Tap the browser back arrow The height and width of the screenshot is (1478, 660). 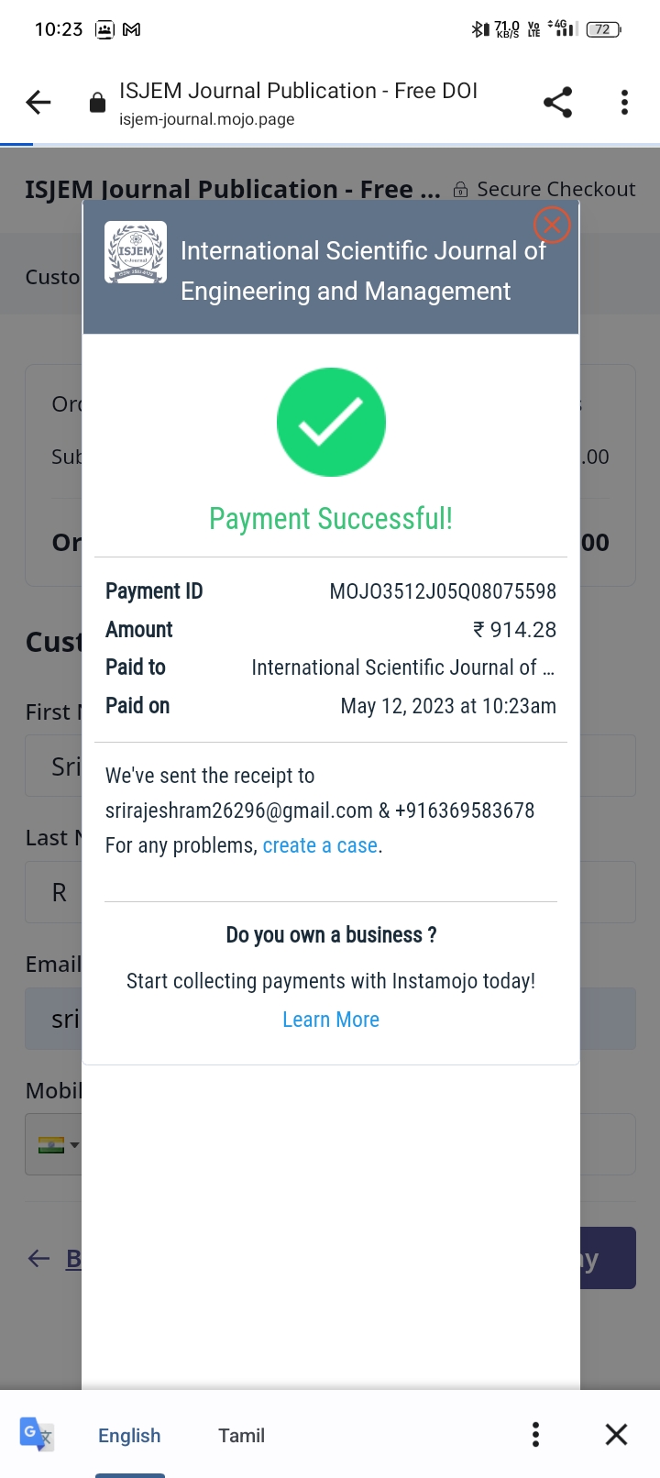click(38, 103)
